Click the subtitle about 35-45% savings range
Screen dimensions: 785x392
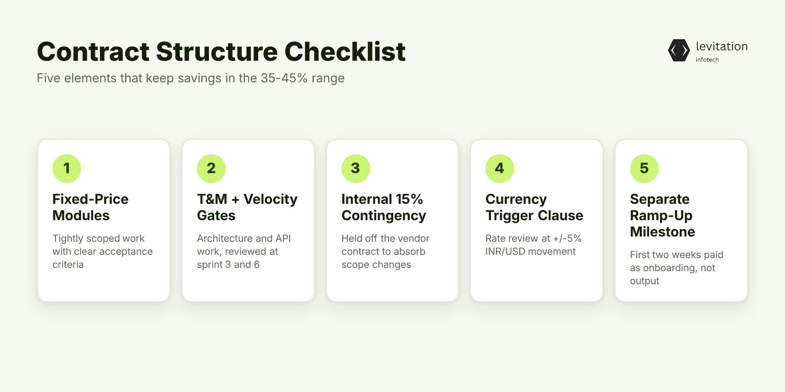[x=191, y=78]
